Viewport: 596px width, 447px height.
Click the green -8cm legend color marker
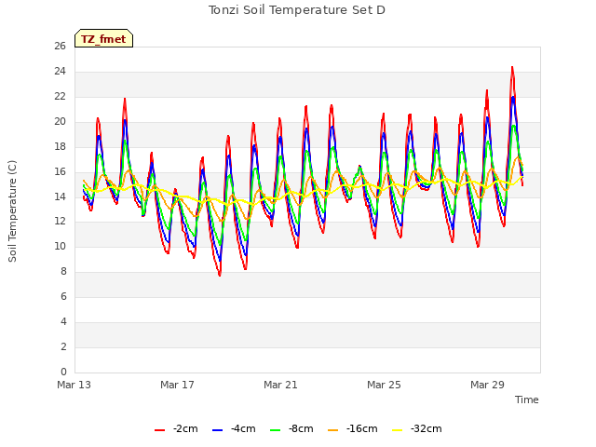pos(276,430)
